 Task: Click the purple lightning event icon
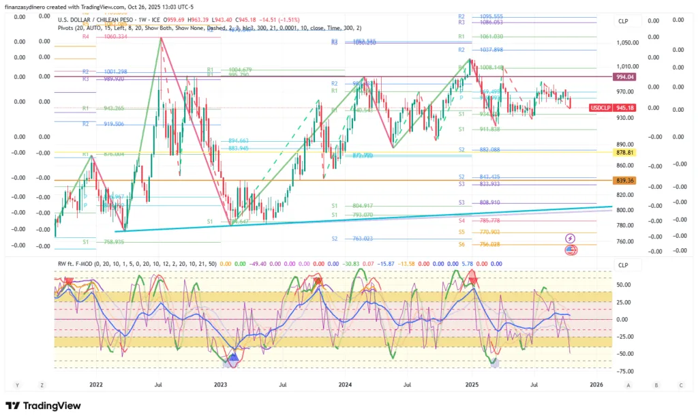571,238
